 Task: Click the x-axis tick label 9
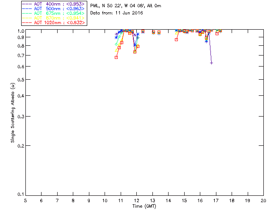89,200
